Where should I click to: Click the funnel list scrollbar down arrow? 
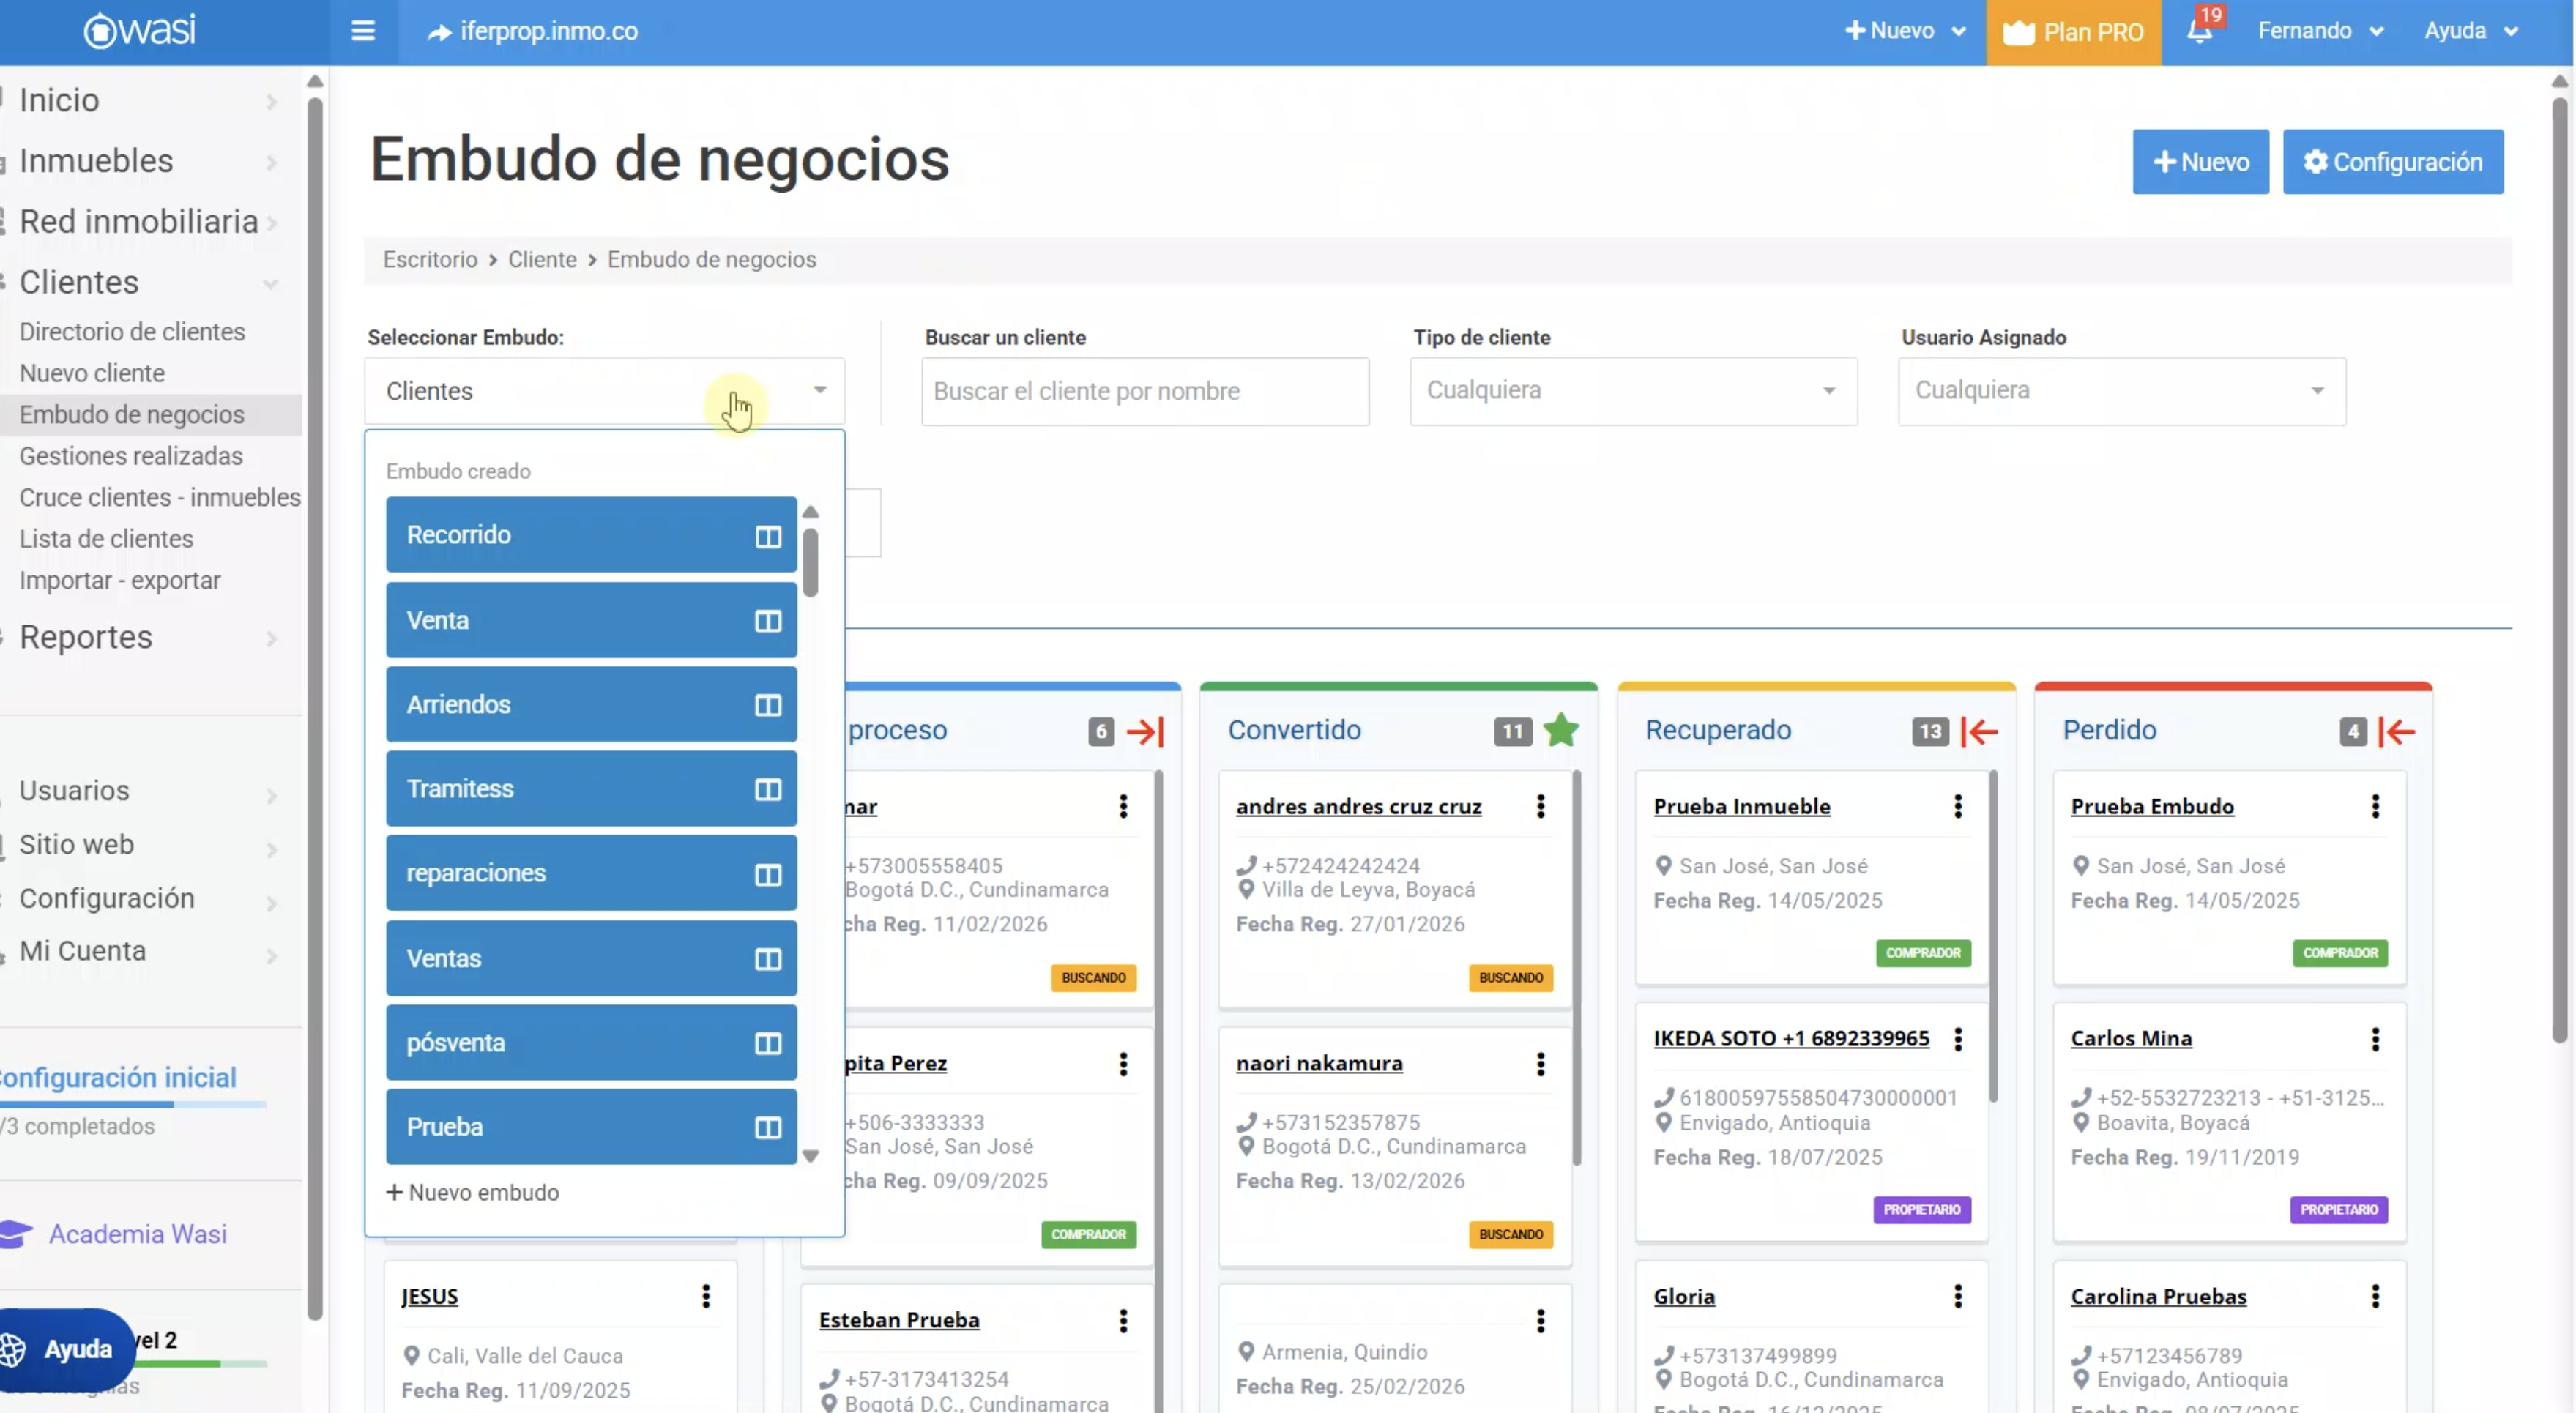(810, 1156)
